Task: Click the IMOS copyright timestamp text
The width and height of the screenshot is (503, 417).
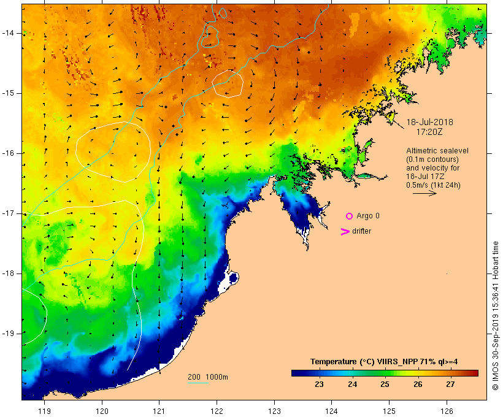Action: coord(495,316)
